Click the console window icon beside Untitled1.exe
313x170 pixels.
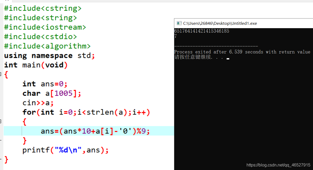point(179,23)
